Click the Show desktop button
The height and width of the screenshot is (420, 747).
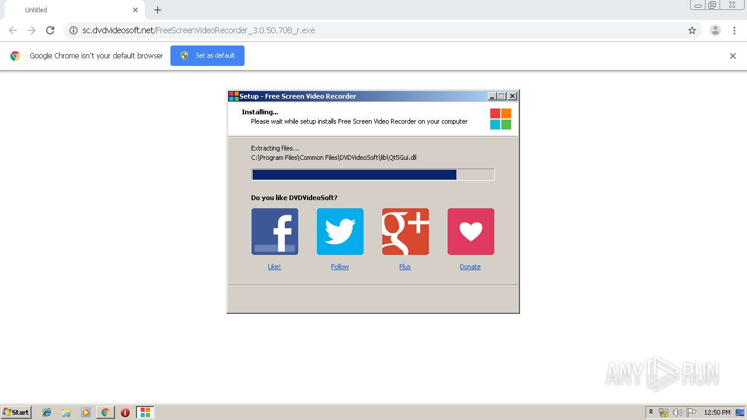coord(740,412)
